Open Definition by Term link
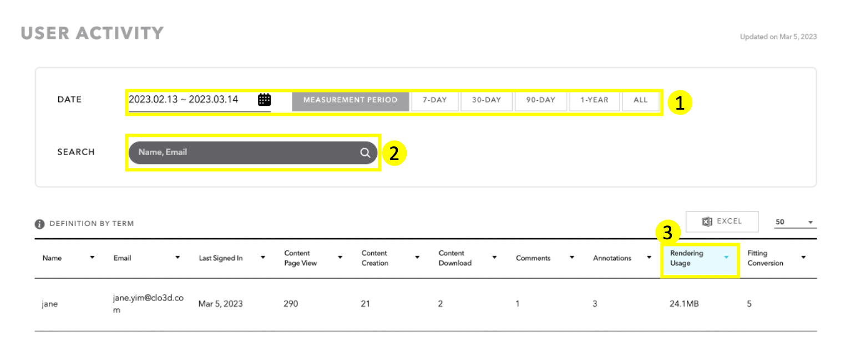This screenshot has width=856, height=339. click(x=92, y=224)
